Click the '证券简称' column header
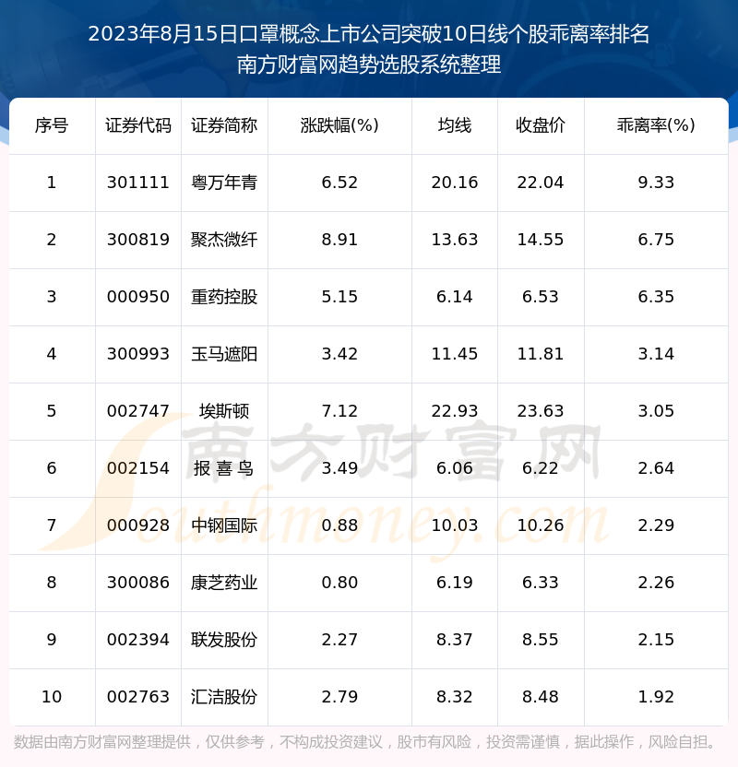This screenshot has height=767, width=738. pos(224,125)
